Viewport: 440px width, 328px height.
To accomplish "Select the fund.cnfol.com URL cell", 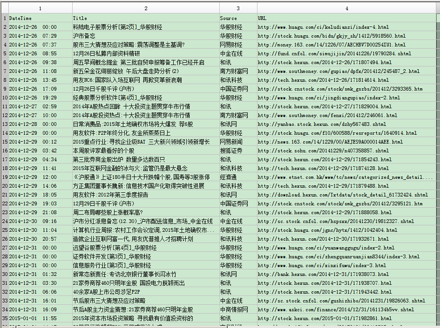I will 347,53.
